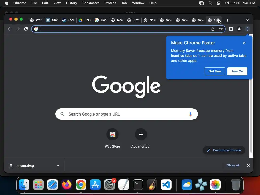
Task: Share this page using the share icon
Action: click(x=213, y=29)
